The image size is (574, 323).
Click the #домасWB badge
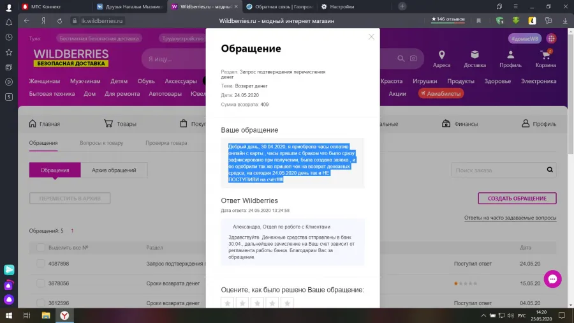[x=525, y=38]
